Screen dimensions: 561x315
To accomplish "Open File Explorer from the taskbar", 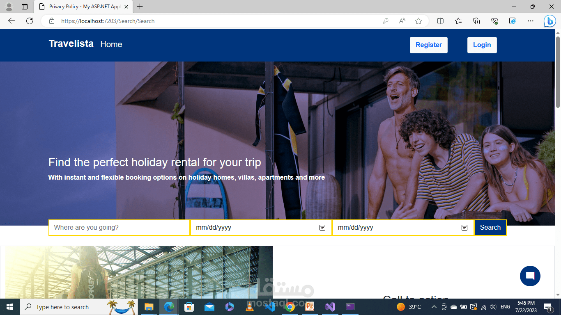I will point(149,307).
